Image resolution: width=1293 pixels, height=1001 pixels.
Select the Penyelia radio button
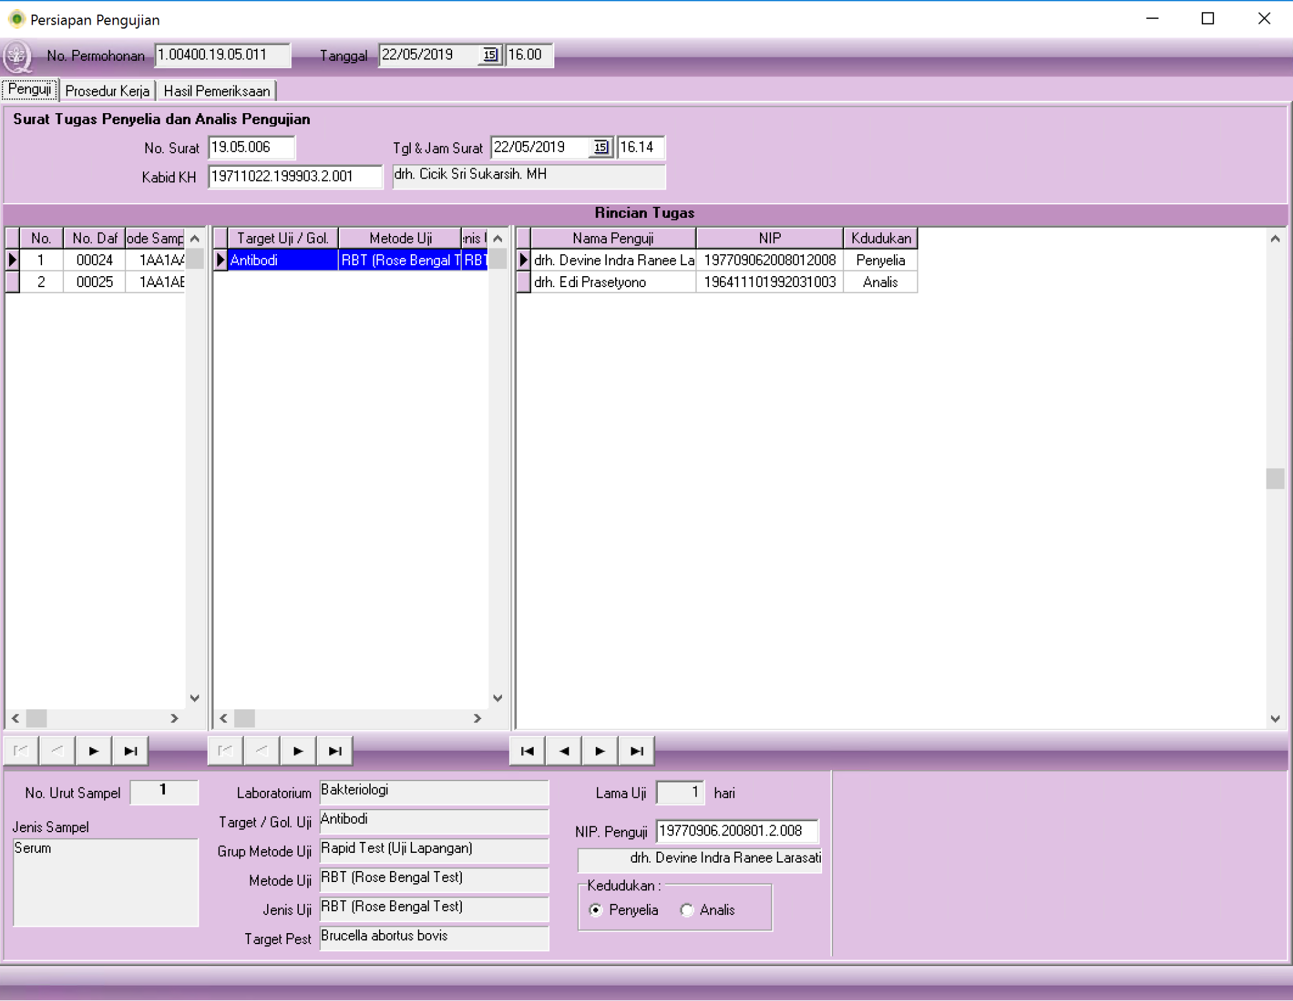click(x=596, y=910)
